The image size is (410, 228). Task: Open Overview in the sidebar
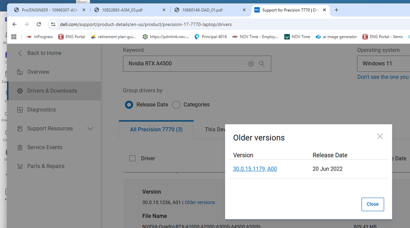click(38, 72)
